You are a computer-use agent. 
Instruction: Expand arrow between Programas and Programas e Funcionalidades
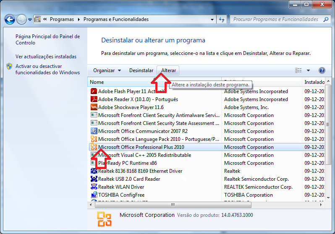[79, 19]
